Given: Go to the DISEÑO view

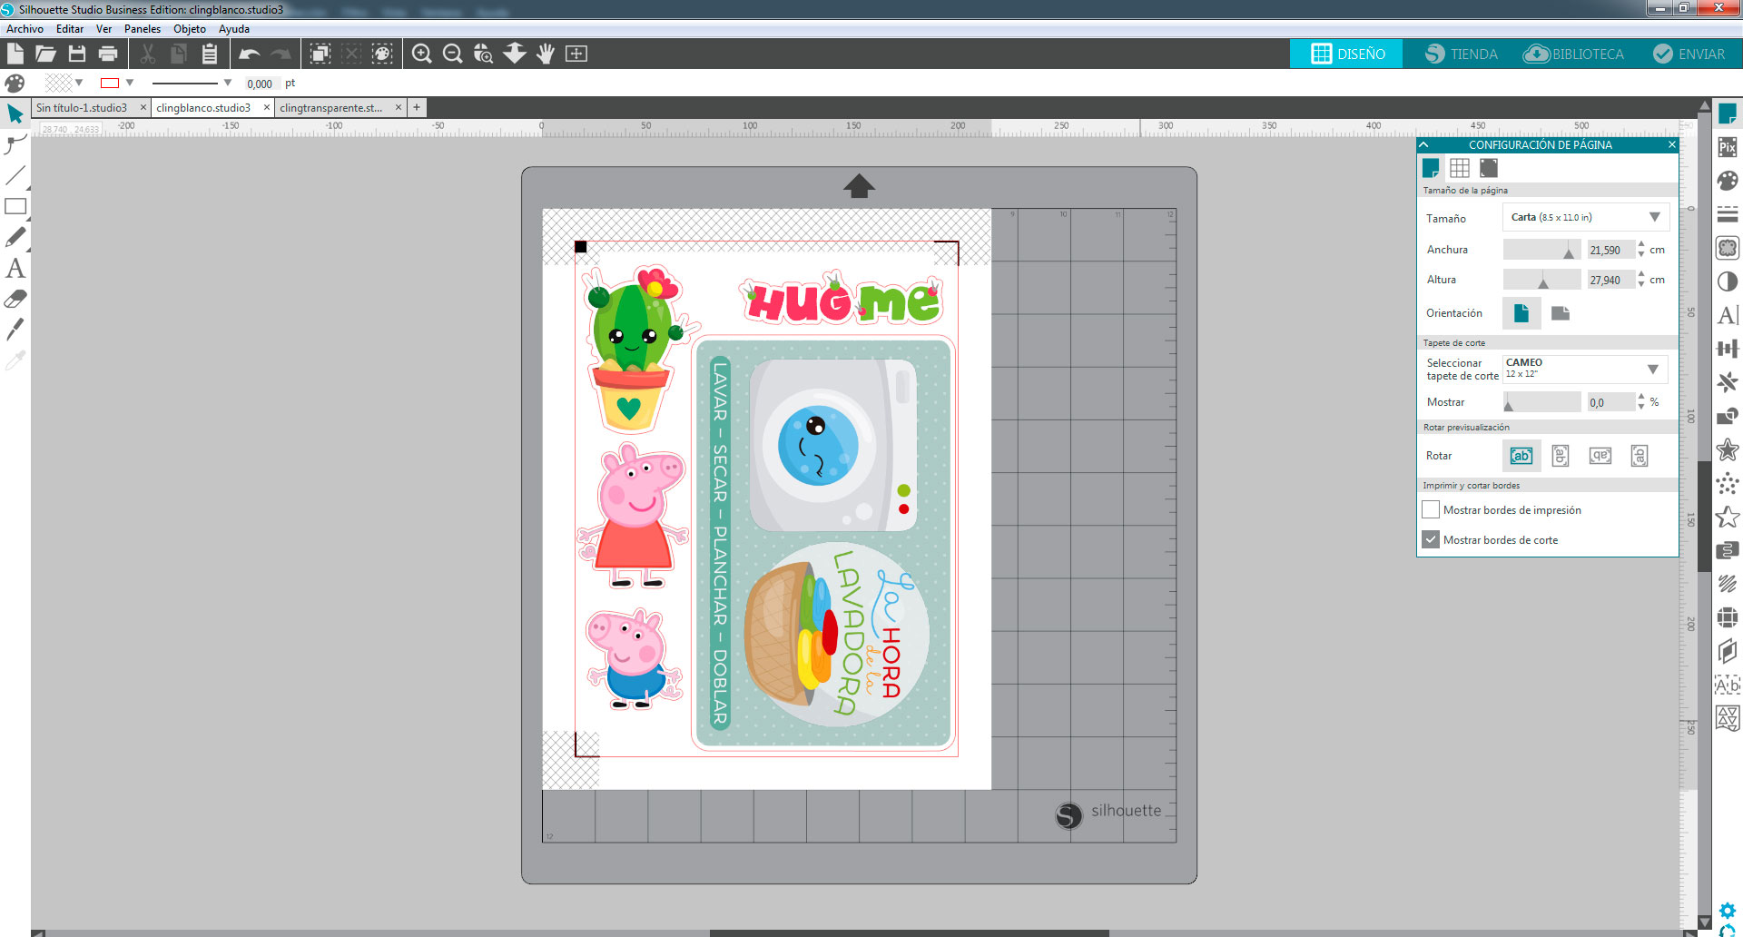Looking at the screenshot, I should pos(1347,54).
